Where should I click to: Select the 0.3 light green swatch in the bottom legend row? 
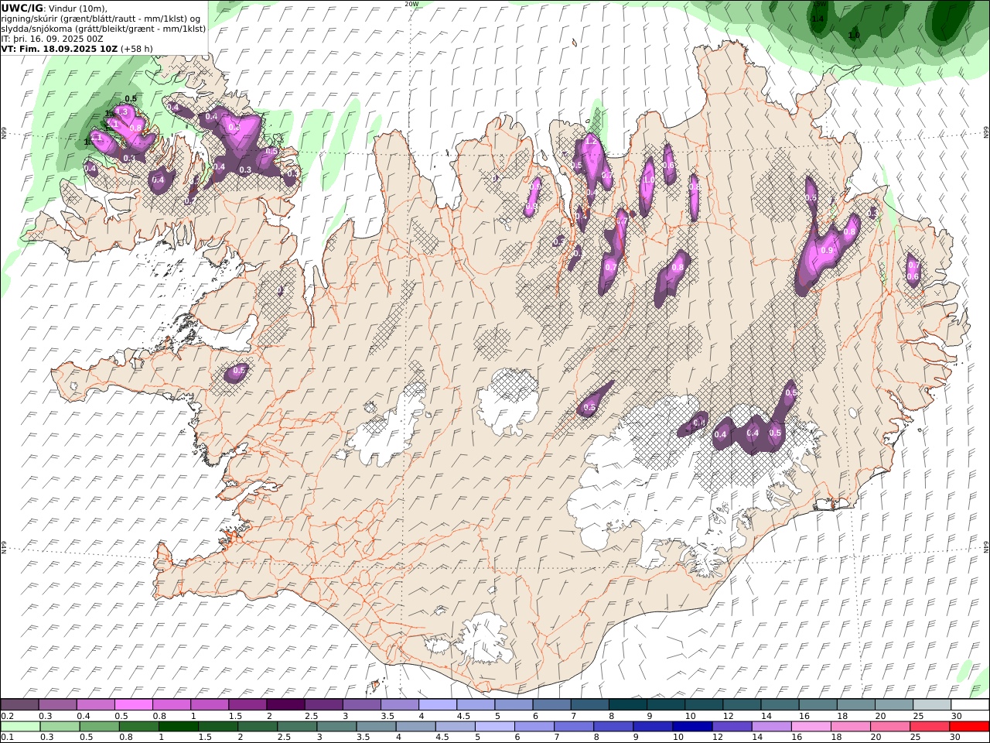(x=60, y=726)
